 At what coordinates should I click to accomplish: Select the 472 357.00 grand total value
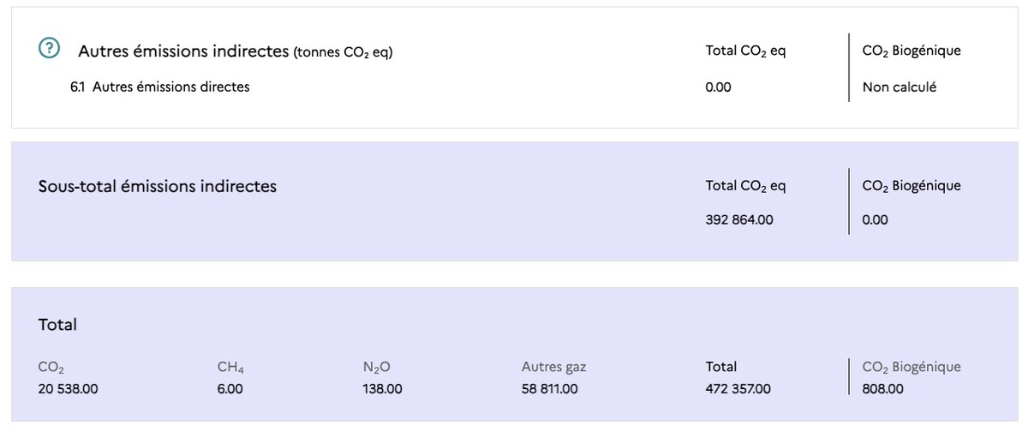[x=738, y=389]
